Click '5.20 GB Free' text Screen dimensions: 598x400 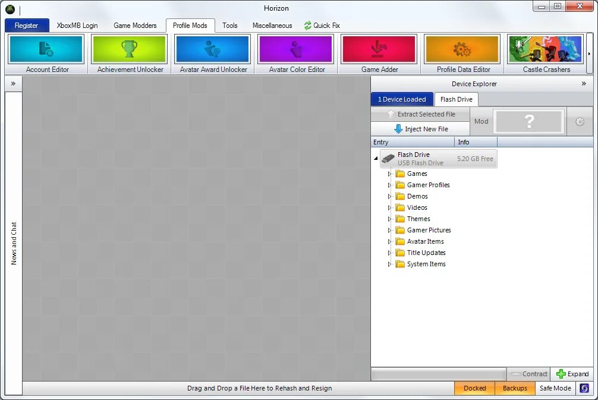[475, 159]
